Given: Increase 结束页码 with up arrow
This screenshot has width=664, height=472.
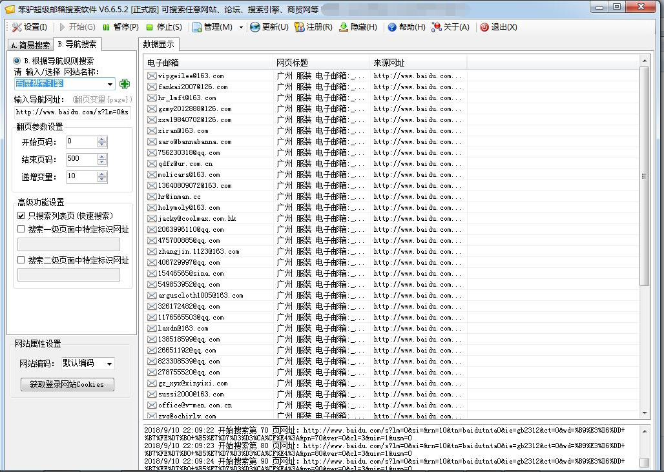Looking at the screenshot, I should 102,156.
